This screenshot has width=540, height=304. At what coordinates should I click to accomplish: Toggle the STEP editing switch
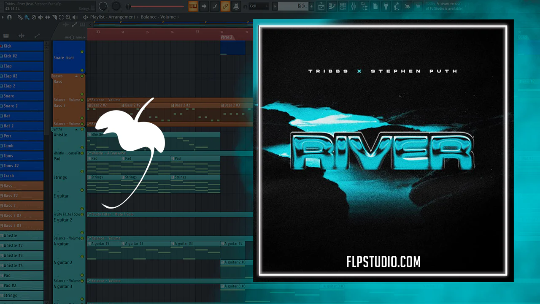72,38
